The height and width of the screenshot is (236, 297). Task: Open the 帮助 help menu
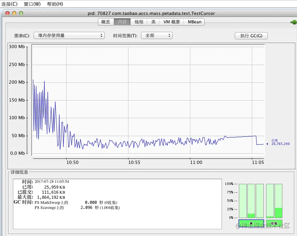point(55,4)
